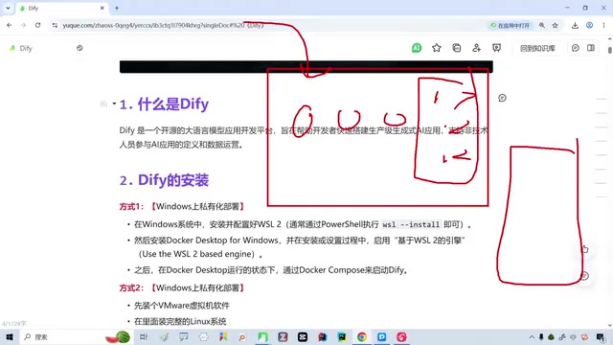This screenshot has width=613, height=345.
Task: Click the like thumbs-up floating button
Action: 584,249
